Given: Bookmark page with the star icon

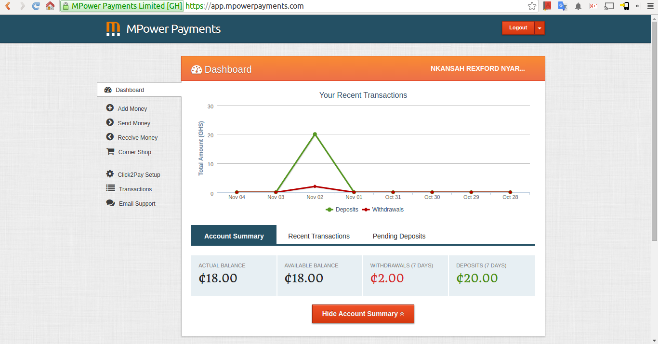Looking at the screenshot, I should tap(532, 6).
